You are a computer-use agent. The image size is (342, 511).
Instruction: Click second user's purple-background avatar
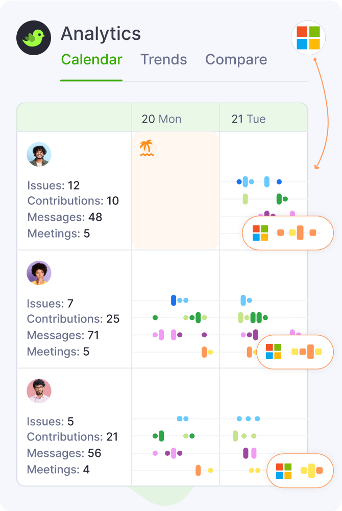coord(39,273)
